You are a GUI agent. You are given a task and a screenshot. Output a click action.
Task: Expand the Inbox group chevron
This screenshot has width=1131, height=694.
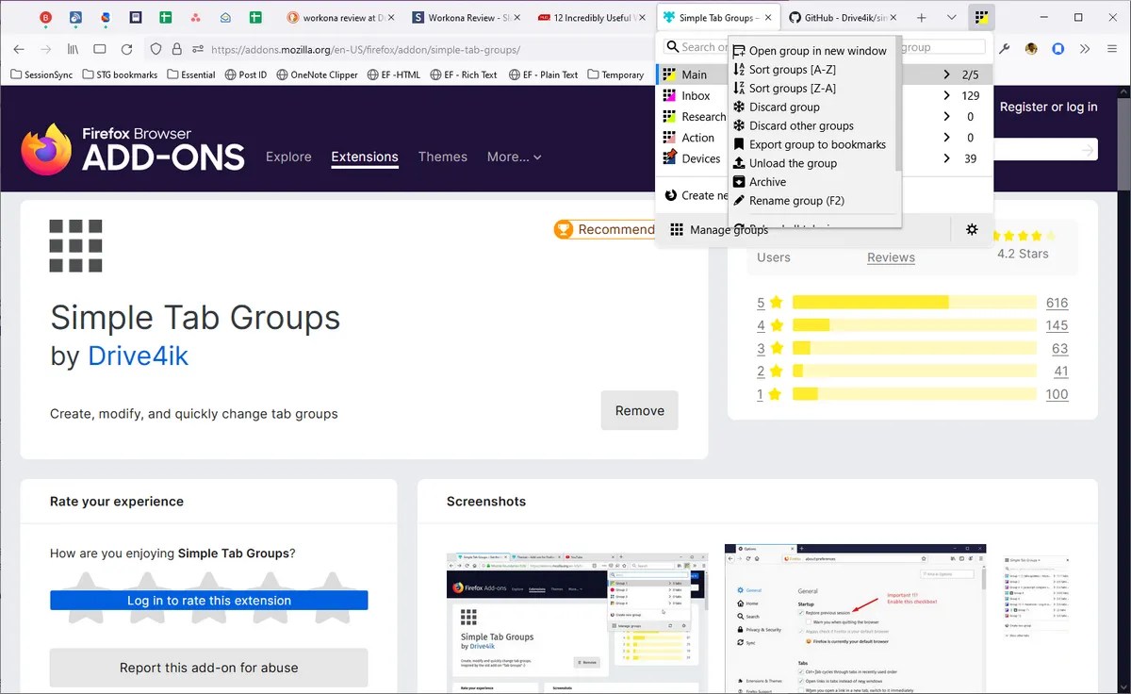pos(945,95)
